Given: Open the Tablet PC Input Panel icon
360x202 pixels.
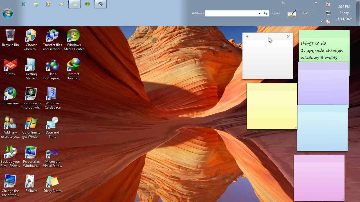Looking at the screenshot, I should coord(292,13).
